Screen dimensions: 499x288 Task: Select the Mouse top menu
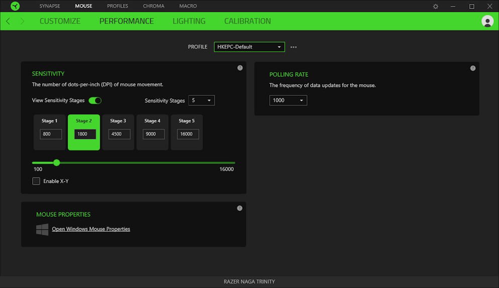84,6
